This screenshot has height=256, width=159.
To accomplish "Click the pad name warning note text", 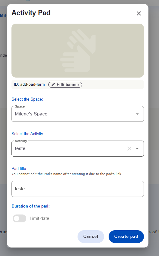I will point(67,174).
